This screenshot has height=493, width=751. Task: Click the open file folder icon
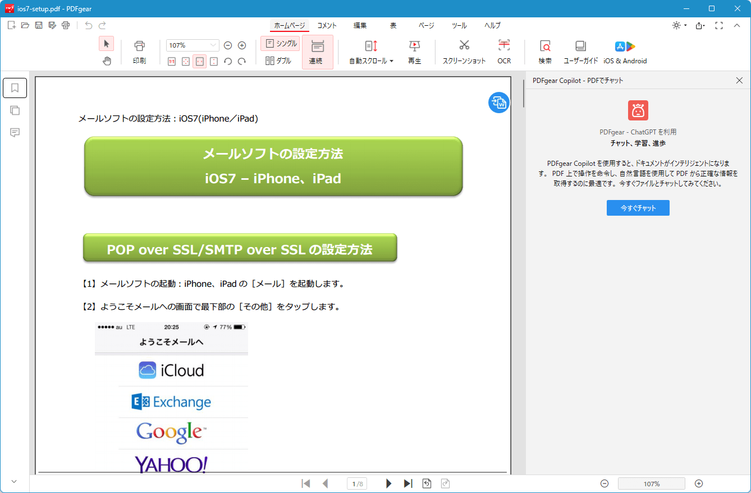[25, 25]
